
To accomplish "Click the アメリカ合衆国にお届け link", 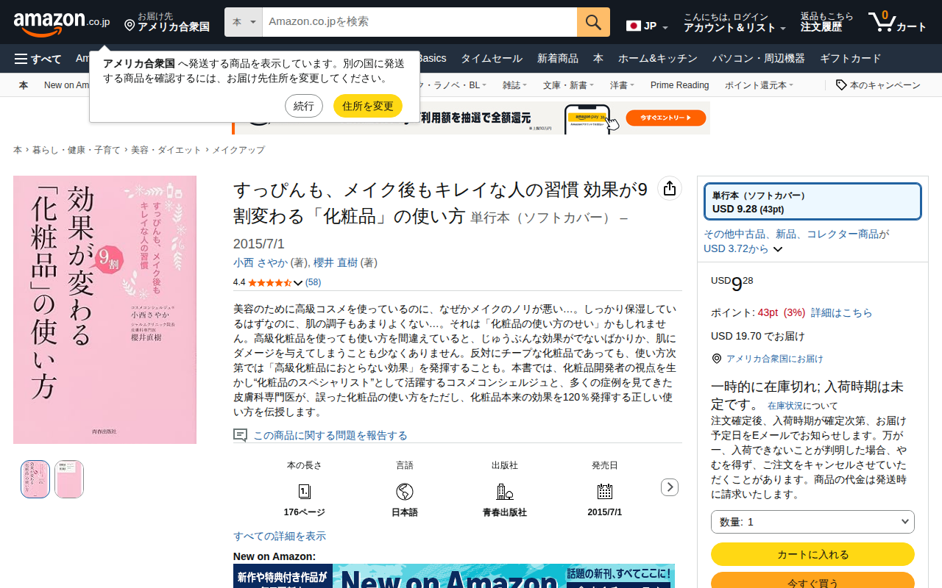I will click(x=775, y=359).
